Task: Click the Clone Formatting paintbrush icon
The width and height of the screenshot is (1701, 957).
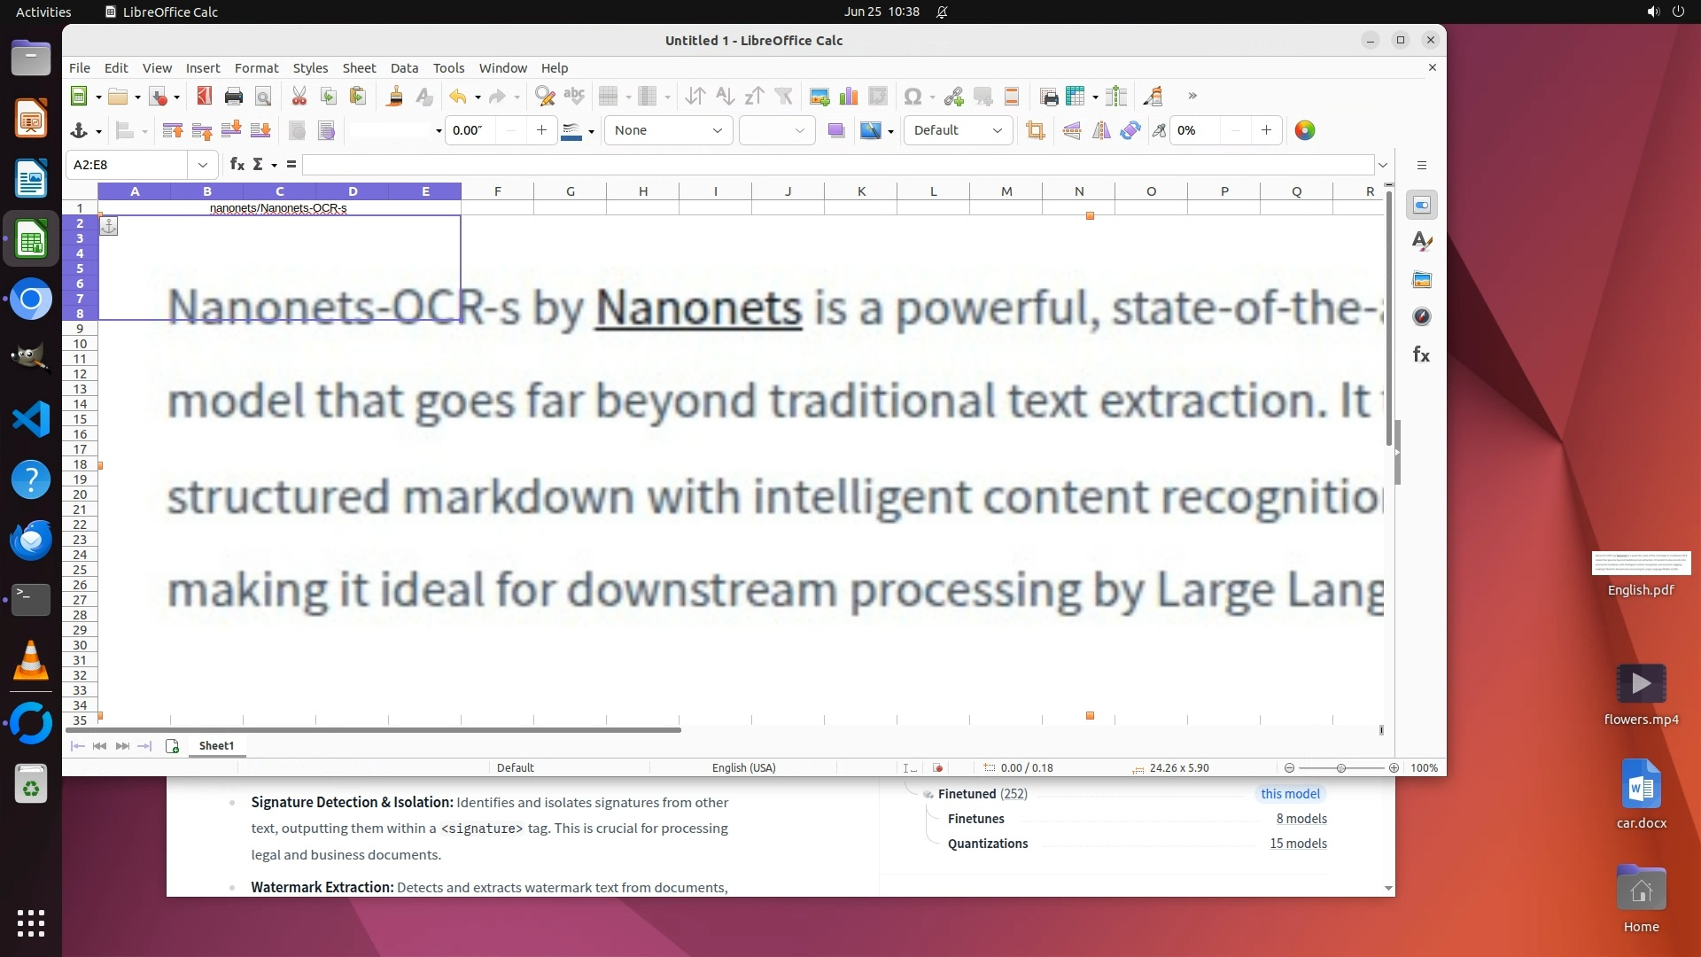Action: 395,97
